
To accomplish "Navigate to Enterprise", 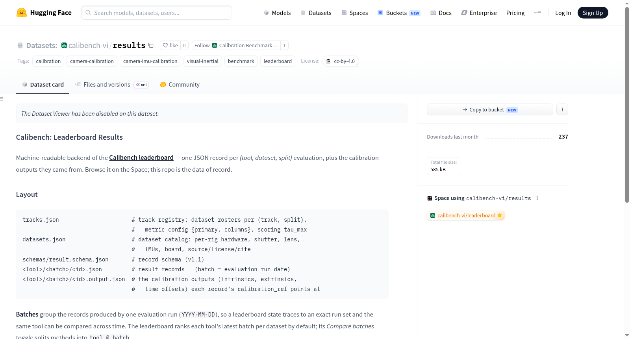I will [479, 13].
